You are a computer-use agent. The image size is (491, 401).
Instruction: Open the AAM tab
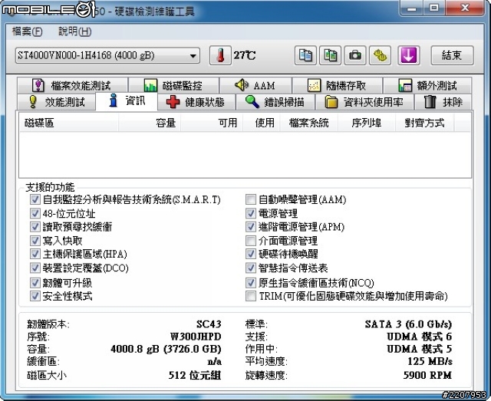pyautogui.click(x=255, y=85)
